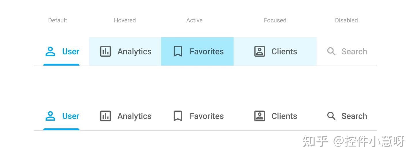Click the bookmark icon in the active Favorites tab

point(178,52)
